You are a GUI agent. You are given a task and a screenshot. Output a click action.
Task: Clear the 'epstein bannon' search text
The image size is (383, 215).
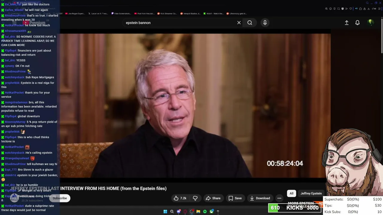point(239,23)
